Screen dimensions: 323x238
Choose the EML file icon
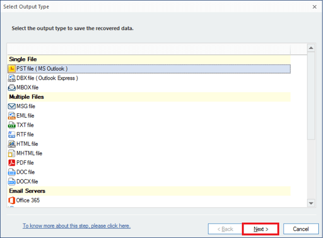12,116
